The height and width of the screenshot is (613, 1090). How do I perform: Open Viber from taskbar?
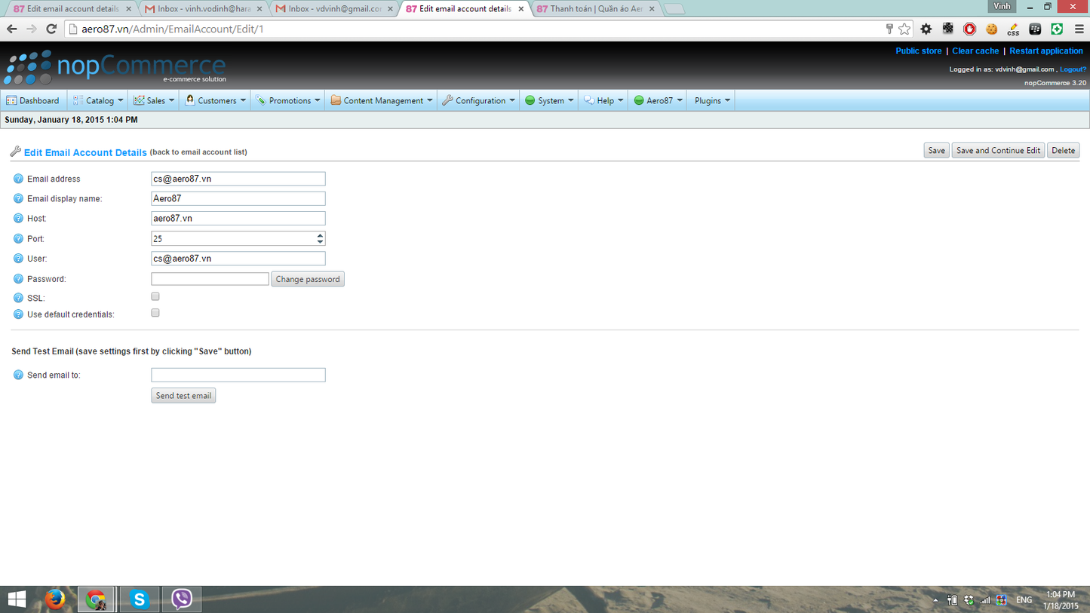(181, 599)
